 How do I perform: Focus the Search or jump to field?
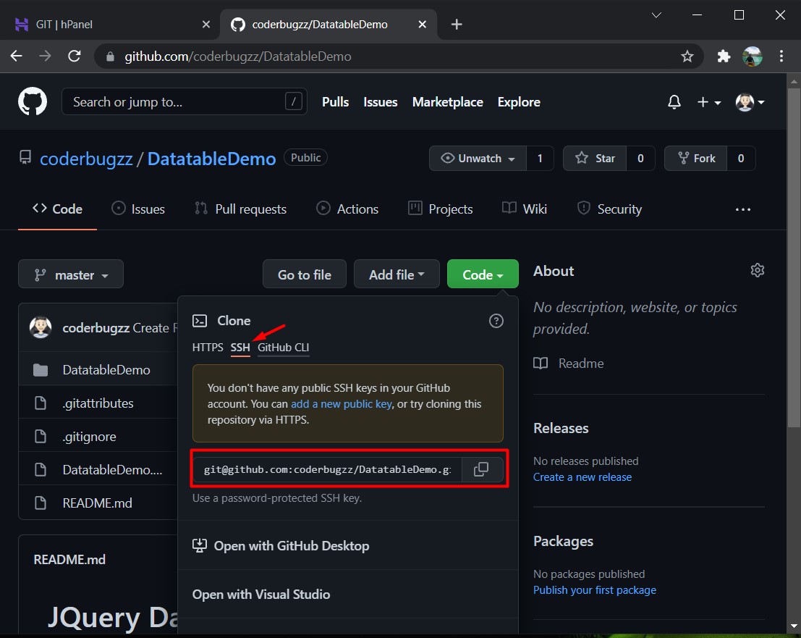(184, 101)
